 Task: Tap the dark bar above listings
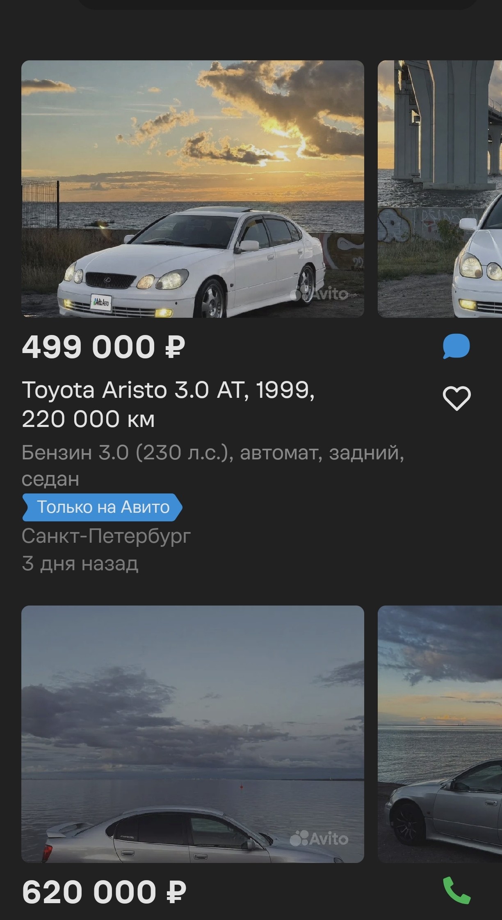(278, 4)
